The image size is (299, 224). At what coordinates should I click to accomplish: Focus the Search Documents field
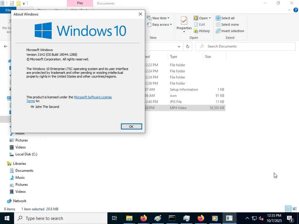(246, 46)
